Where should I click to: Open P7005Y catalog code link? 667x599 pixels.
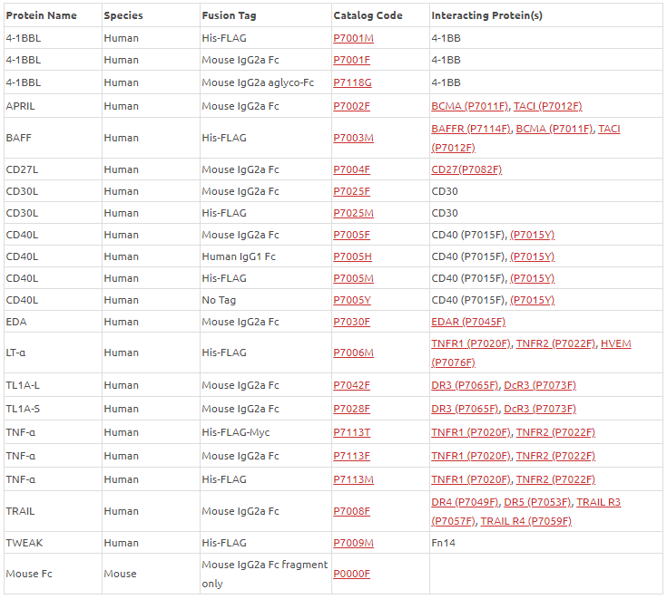352,300
